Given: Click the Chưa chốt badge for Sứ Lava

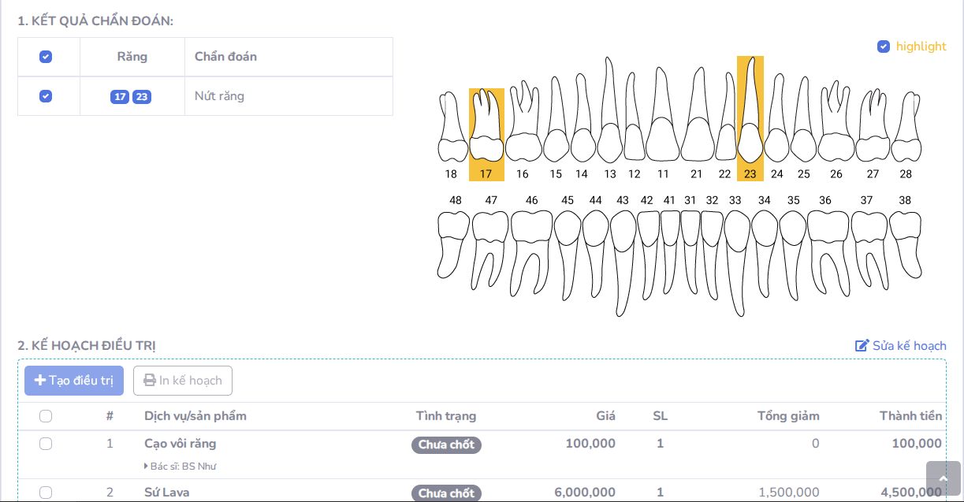Looking at the screenshot, I should pyautogui.click(x=446, y=493).
